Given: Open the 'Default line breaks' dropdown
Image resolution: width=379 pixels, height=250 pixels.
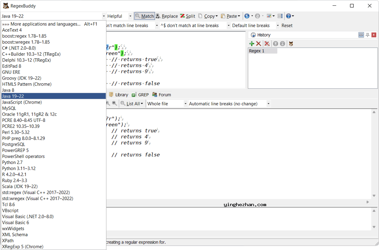Looking at the screenshot, I should [x=278, y=26].
